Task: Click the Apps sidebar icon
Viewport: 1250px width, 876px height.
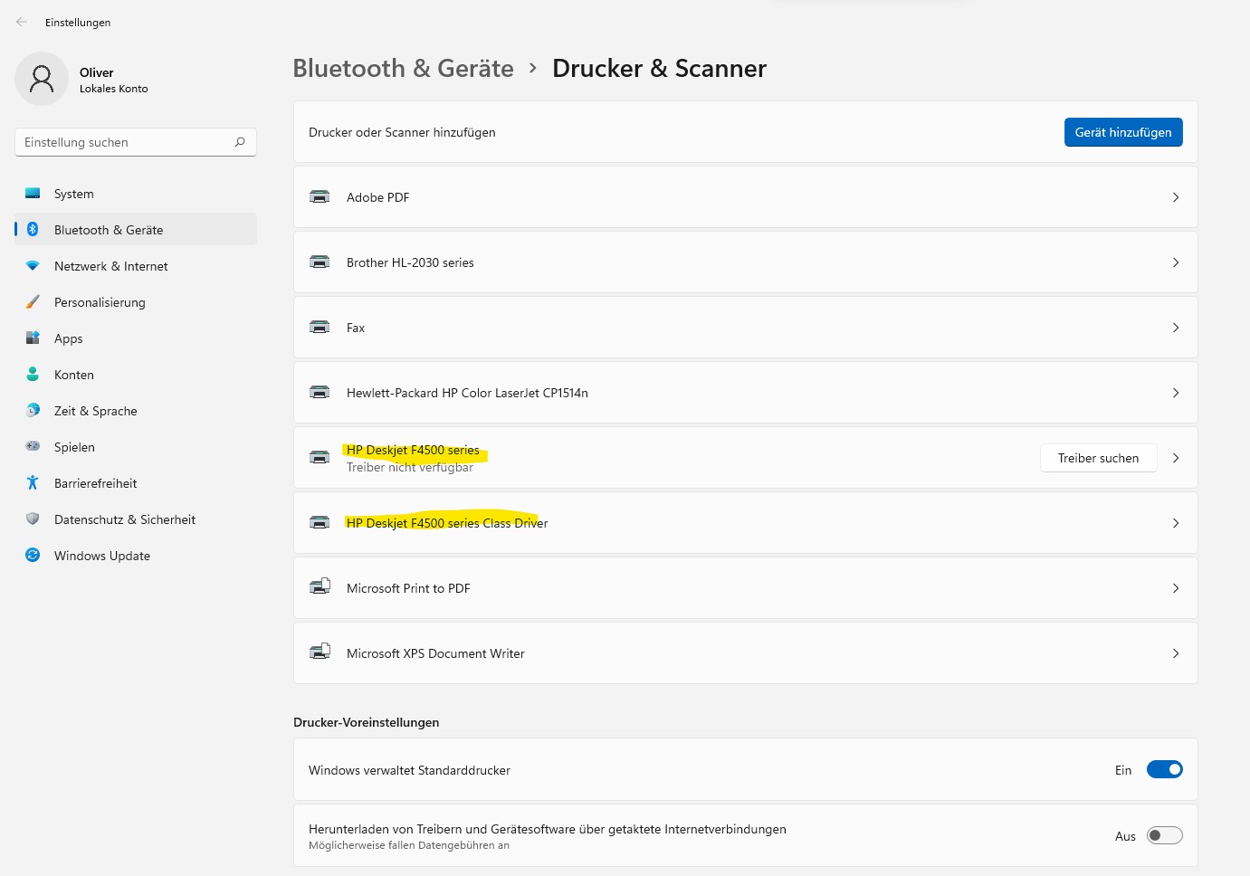Action: (33, 338)
